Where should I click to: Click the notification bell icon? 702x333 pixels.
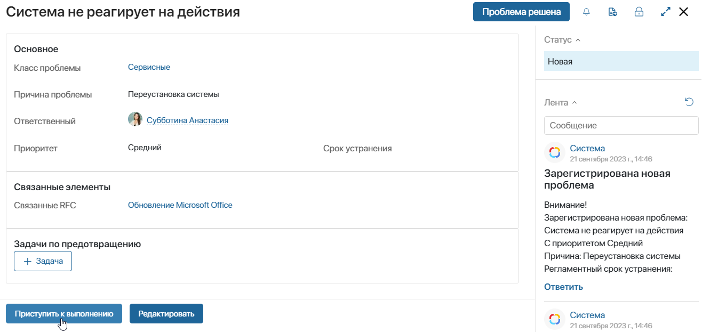pyautogui.click(x=587, y=12)
